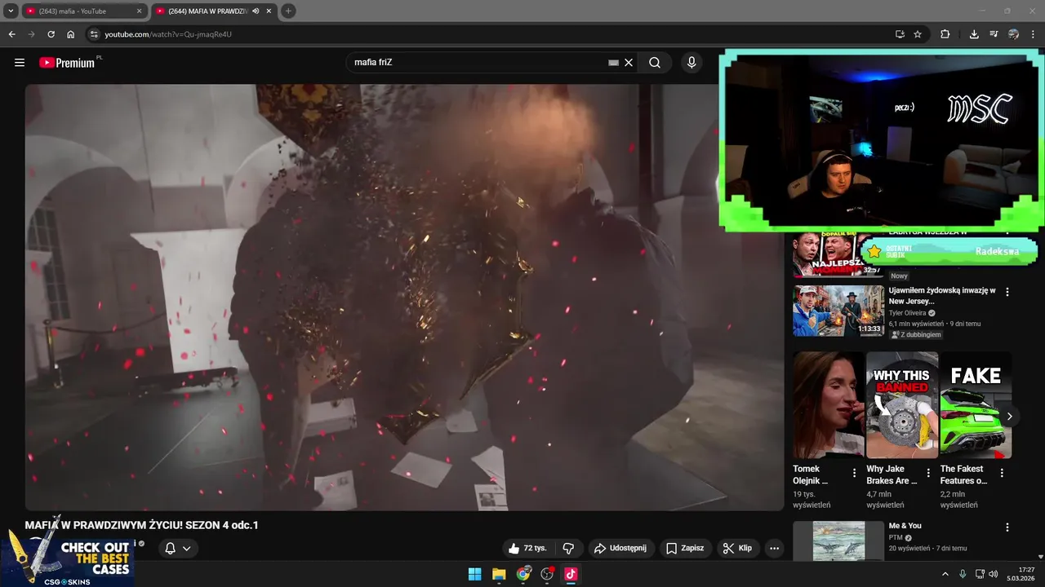Open more actions menu below the video

pos(775,548)
